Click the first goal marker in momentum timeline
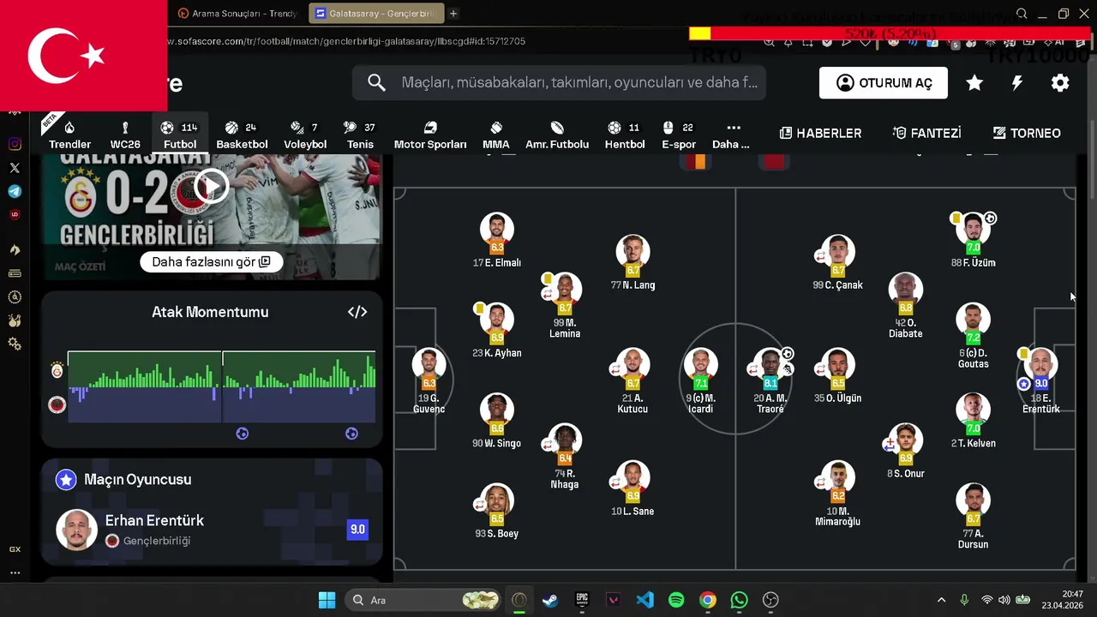The height and width of the screenshot is (617, 1097). click(243, 434)
